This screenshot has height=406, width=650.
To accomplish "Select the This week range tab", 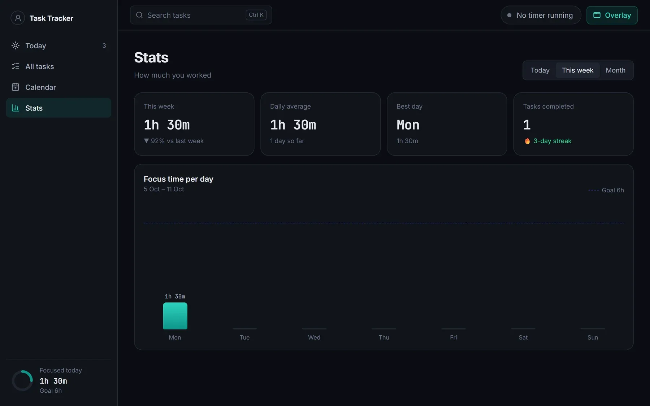I will click(x=577, y=70).
